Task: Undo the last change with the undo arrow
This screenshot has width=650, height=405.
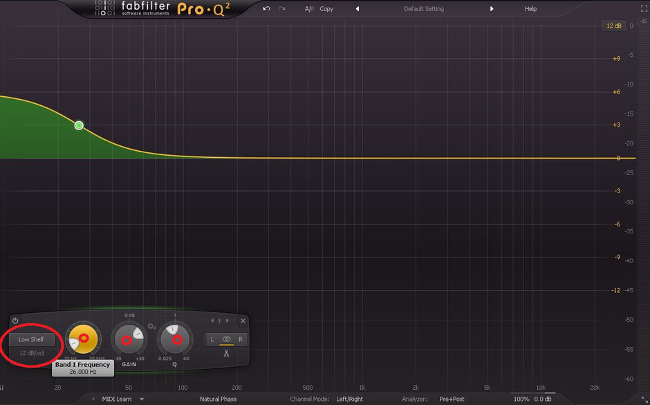Action: coord(266,9)
